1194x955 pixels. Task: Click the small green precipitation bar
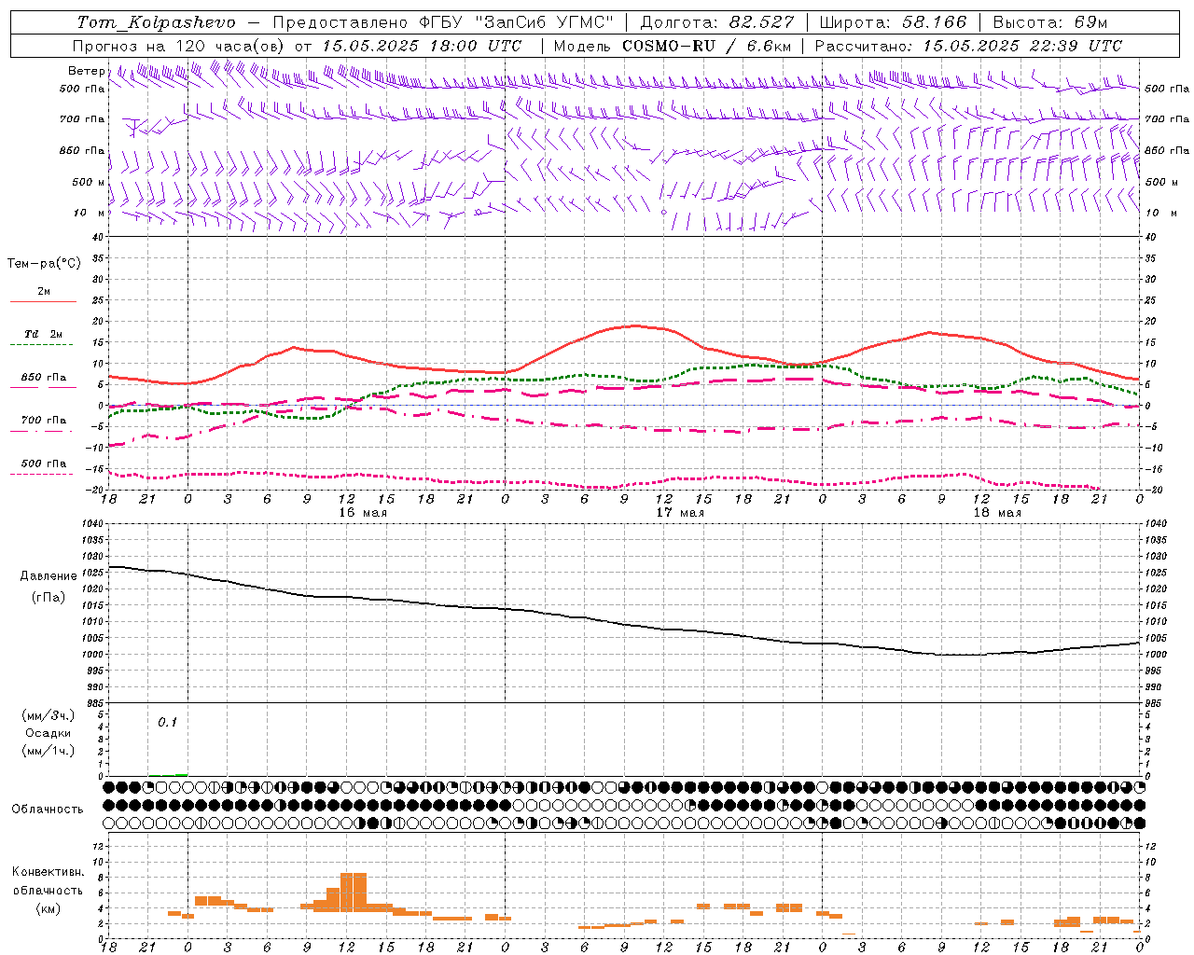tap(181, 774)
